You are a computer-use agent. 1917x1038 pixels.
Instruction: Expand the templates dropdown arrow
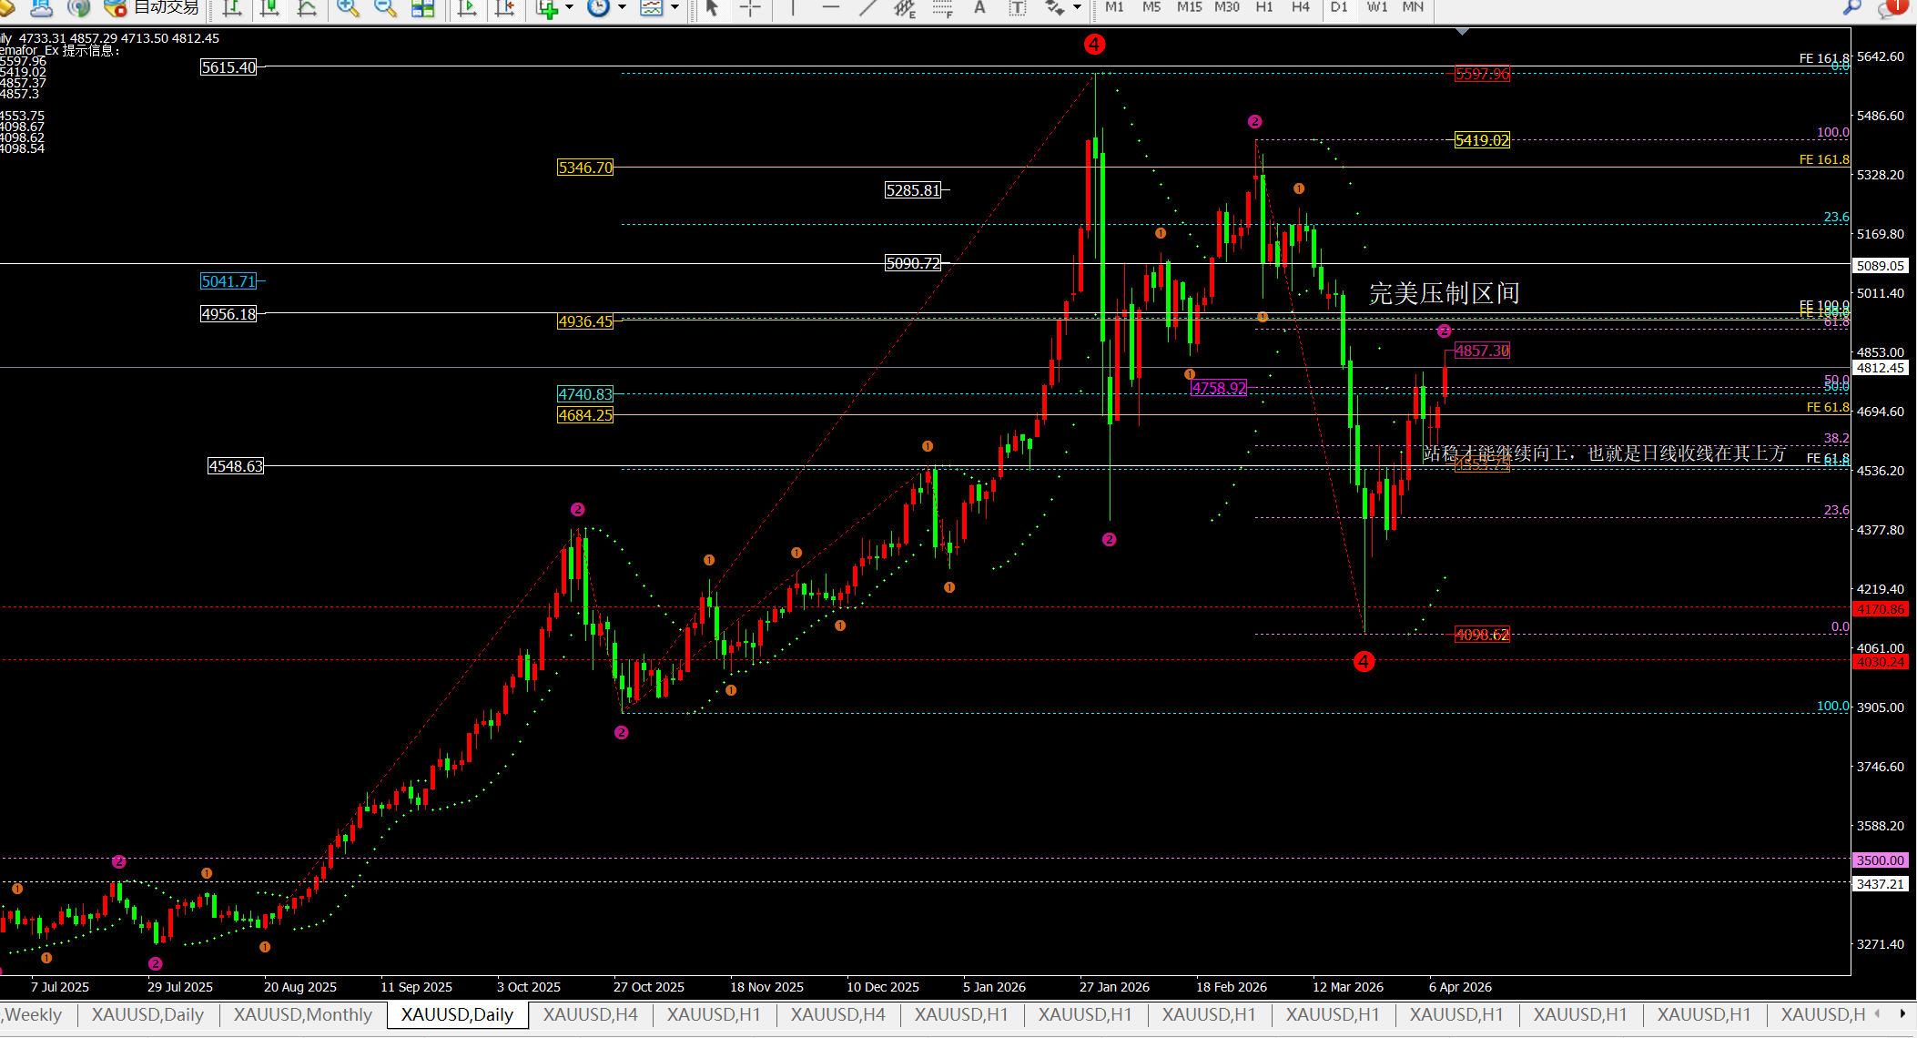click(x=675, y=7)
